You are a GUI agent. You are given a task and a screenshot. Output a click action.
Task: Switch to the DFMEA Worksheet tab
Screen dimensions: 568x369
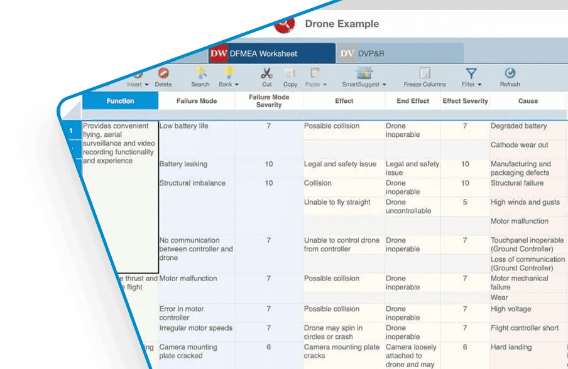272,53
